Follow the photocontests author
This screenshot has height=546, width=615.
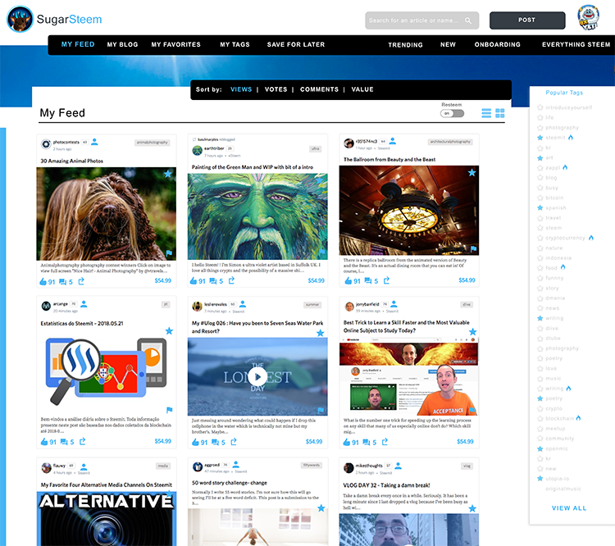click(94, 142)
